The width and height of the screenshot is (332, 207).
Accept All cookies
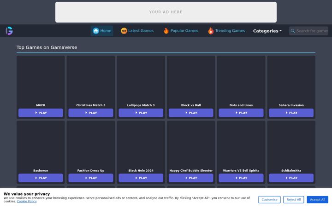tap(318, 199)
